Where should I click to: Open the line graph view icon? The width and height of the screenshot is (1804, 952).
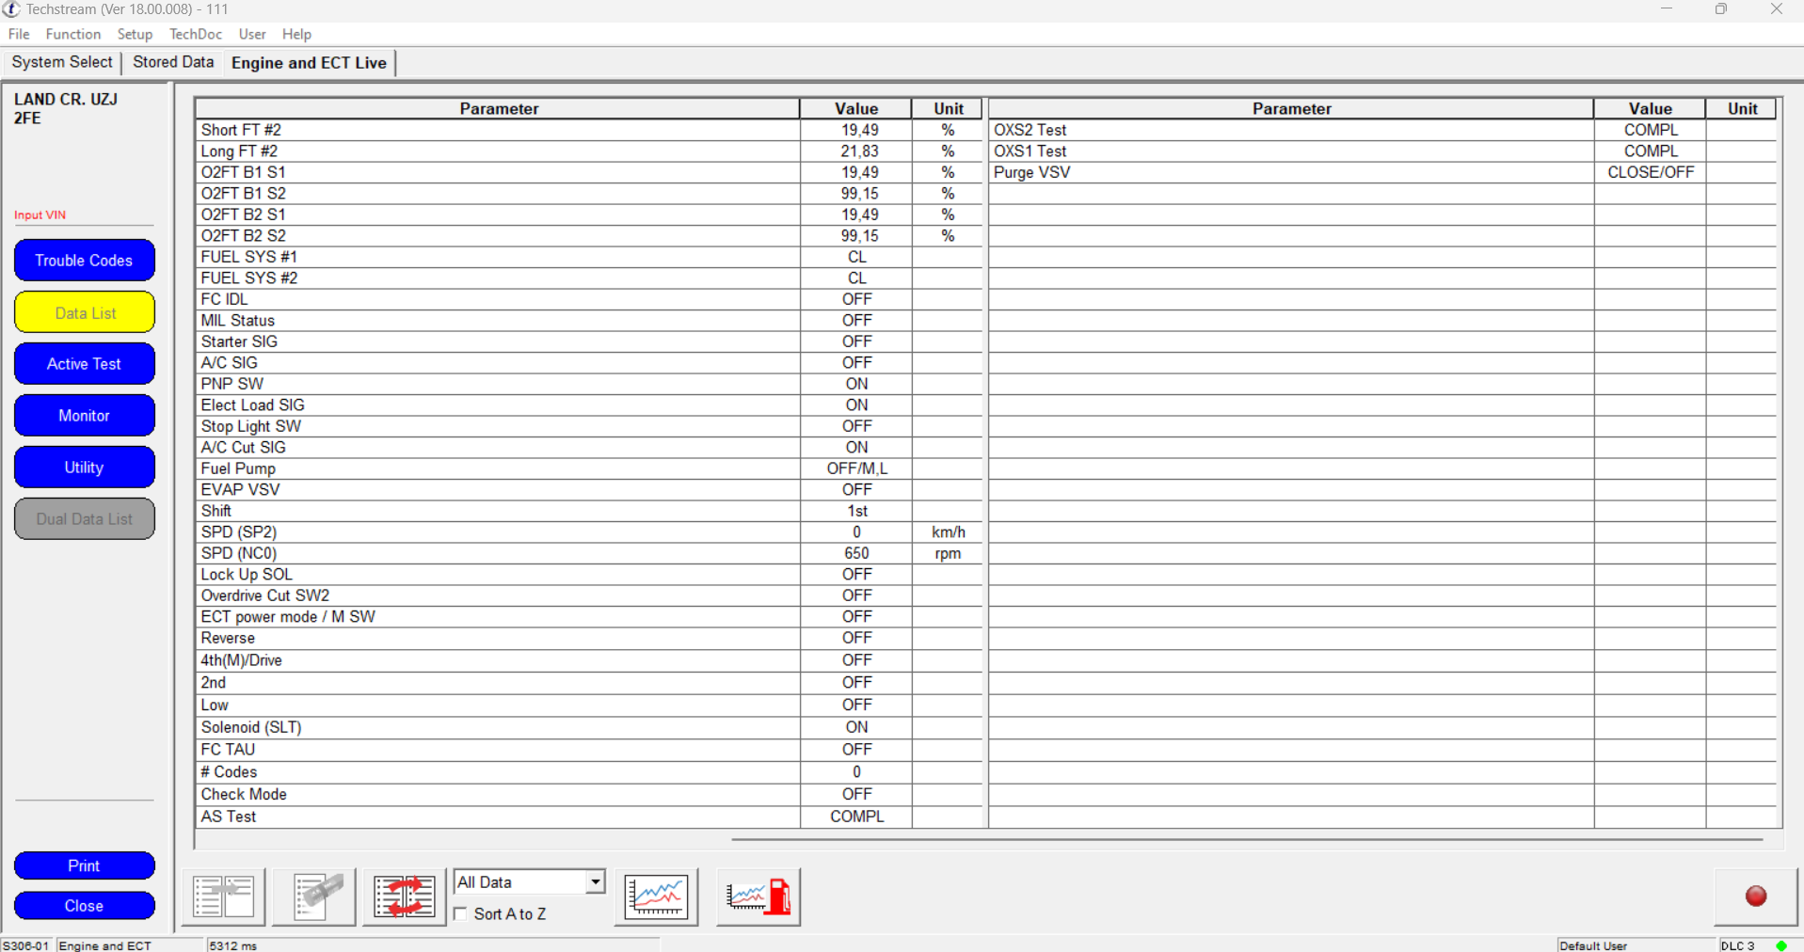[x=656, y=896]
